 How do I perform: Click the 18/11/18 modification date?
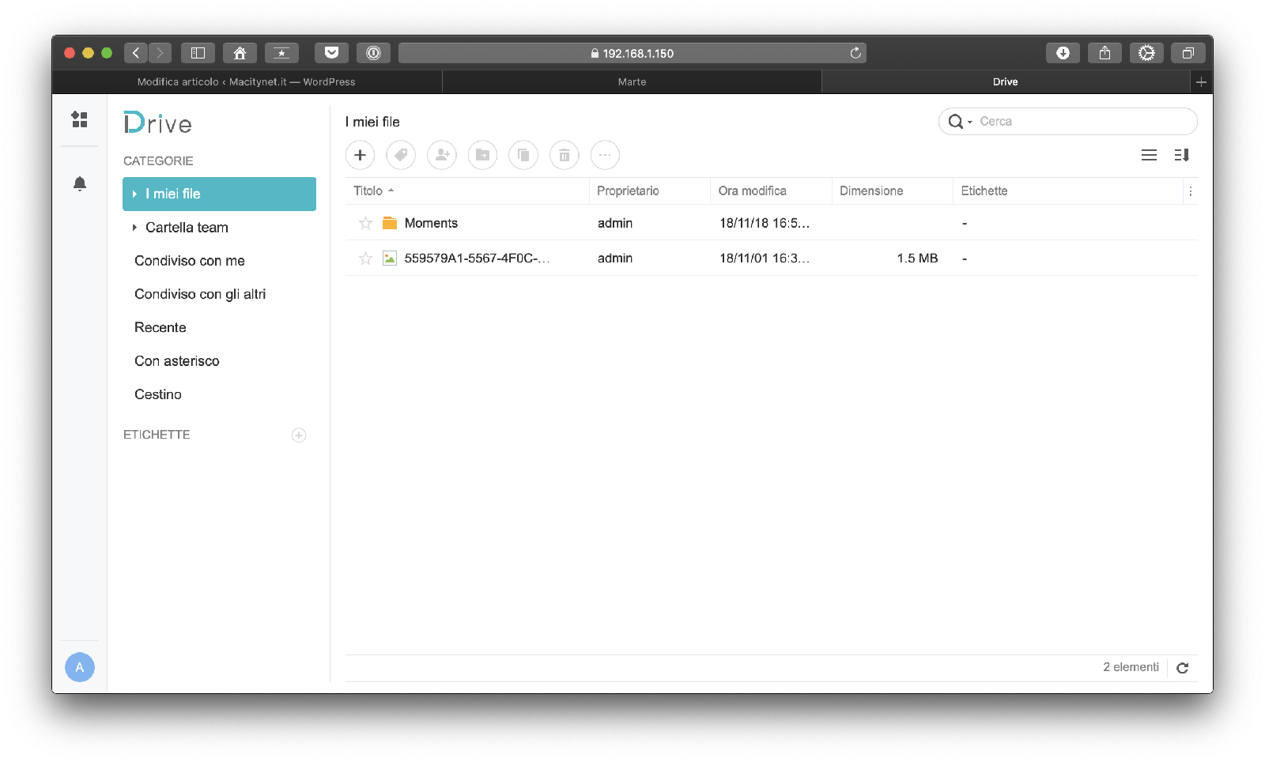[765, 223]
